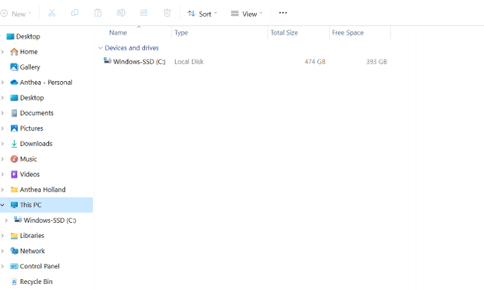Expand the Network tree node
484x290 pixels.
coord(2,251)
